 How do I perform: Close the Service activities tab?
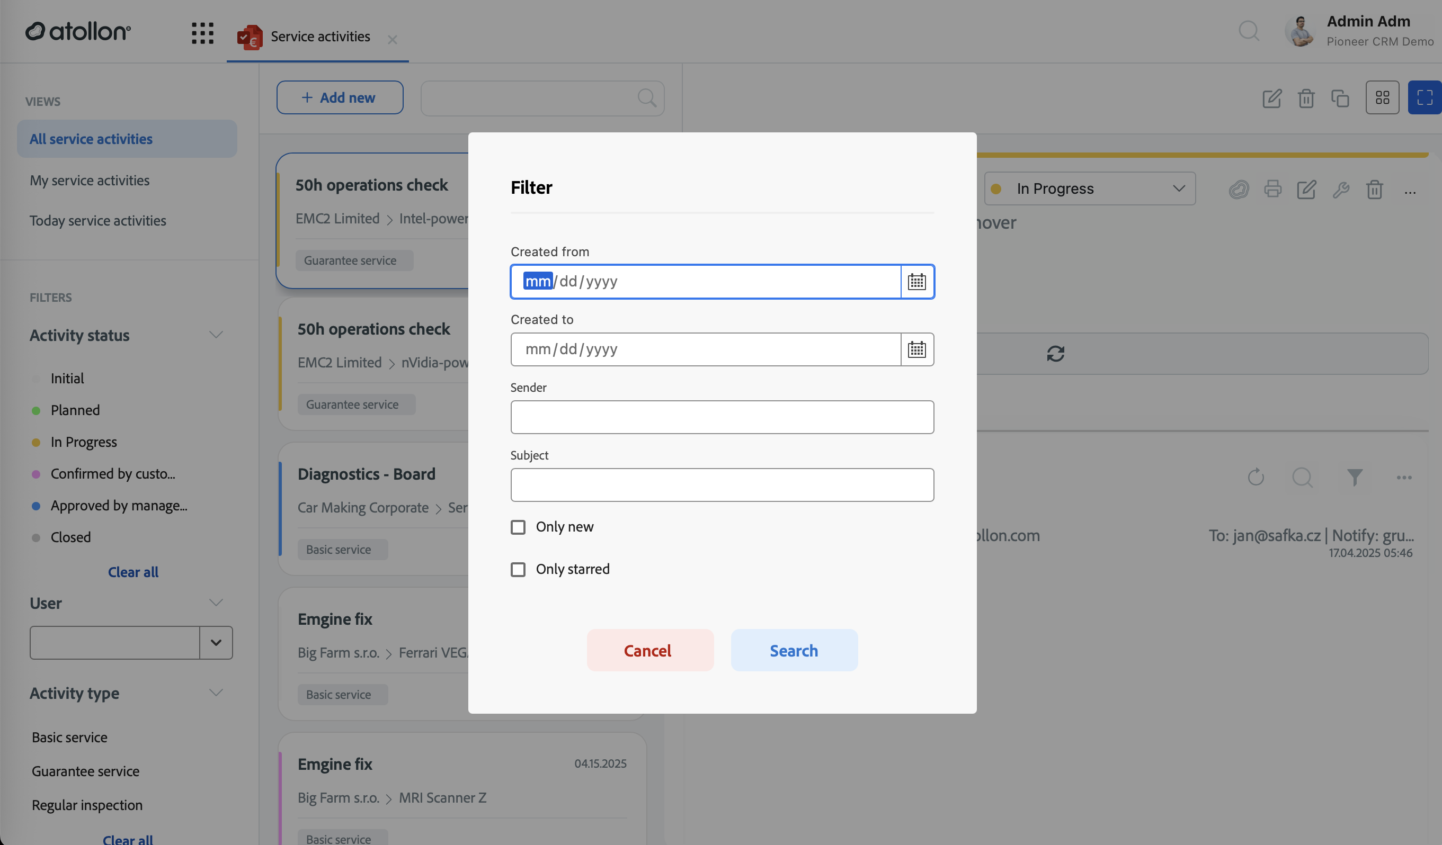coord(392,40)
